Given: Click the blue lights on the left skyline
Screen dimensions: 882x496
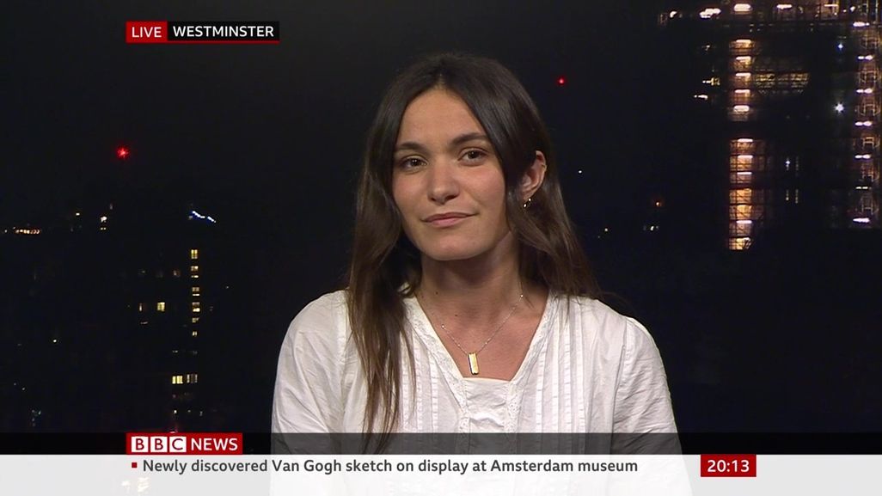Looking at the screenshot, I should [x=201, y=216].
